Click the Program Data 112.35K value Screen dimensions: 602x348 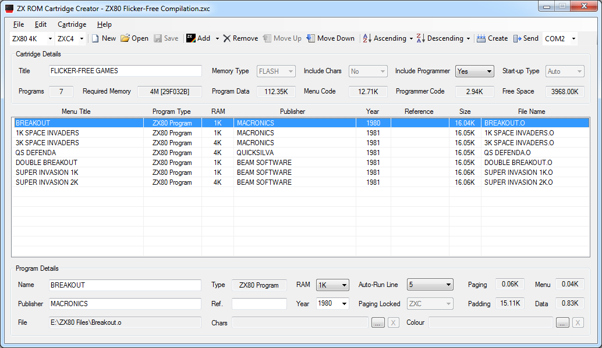pyautogui.click(x=276, y=92)
